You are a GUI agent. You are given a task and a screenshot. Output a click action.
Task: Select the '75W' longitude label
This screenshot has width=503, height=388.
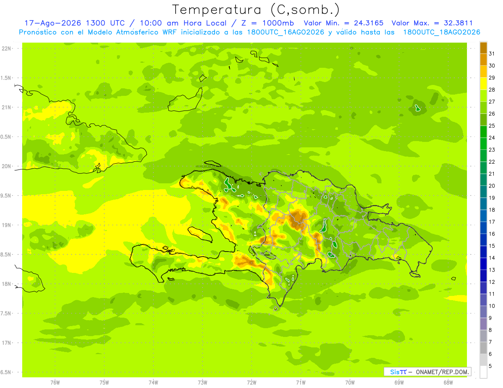click(x=104, y=383)
